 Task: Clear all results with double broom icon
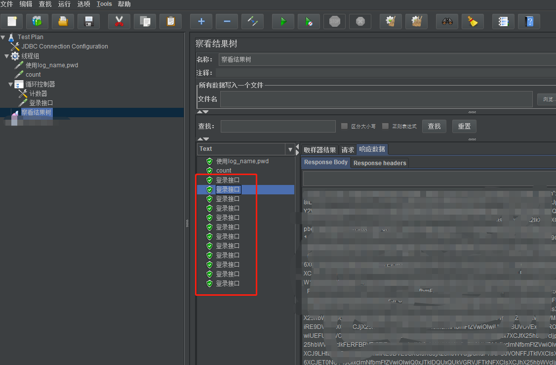click(416, 21)
